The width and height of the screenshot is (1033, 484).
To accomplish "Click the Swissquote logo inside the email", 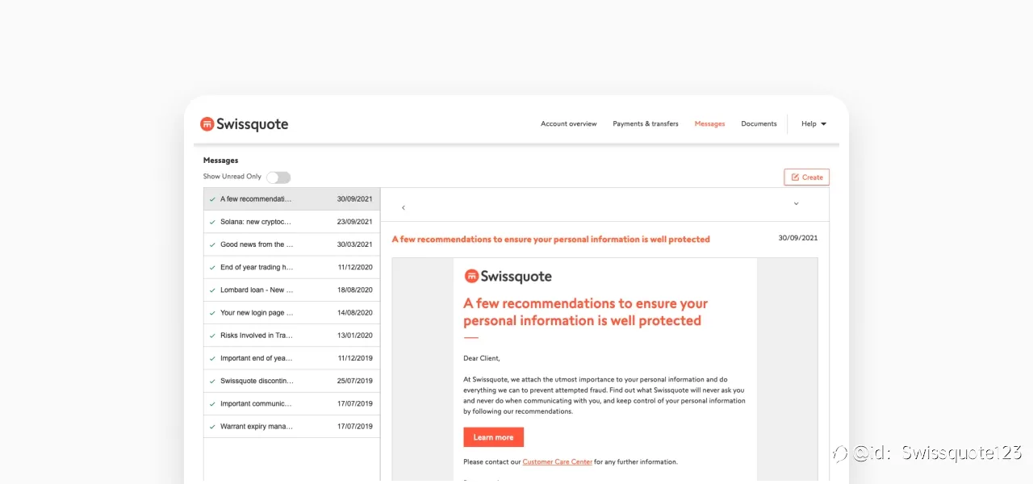I will [x=508, y=277].
